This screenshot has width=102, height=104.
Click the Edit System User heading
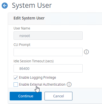tap(29, 18)
